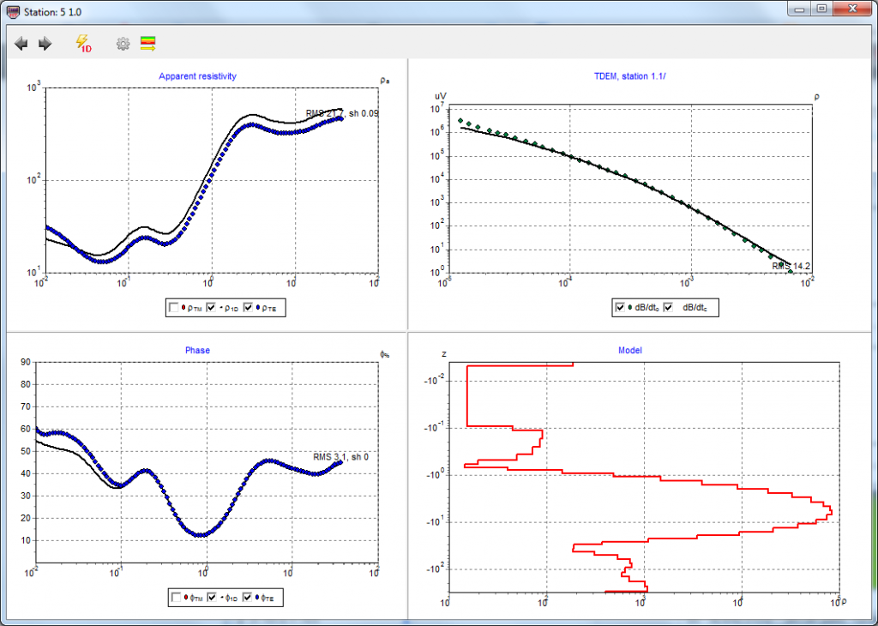Click the application icon in title bar

pos(13,9)
